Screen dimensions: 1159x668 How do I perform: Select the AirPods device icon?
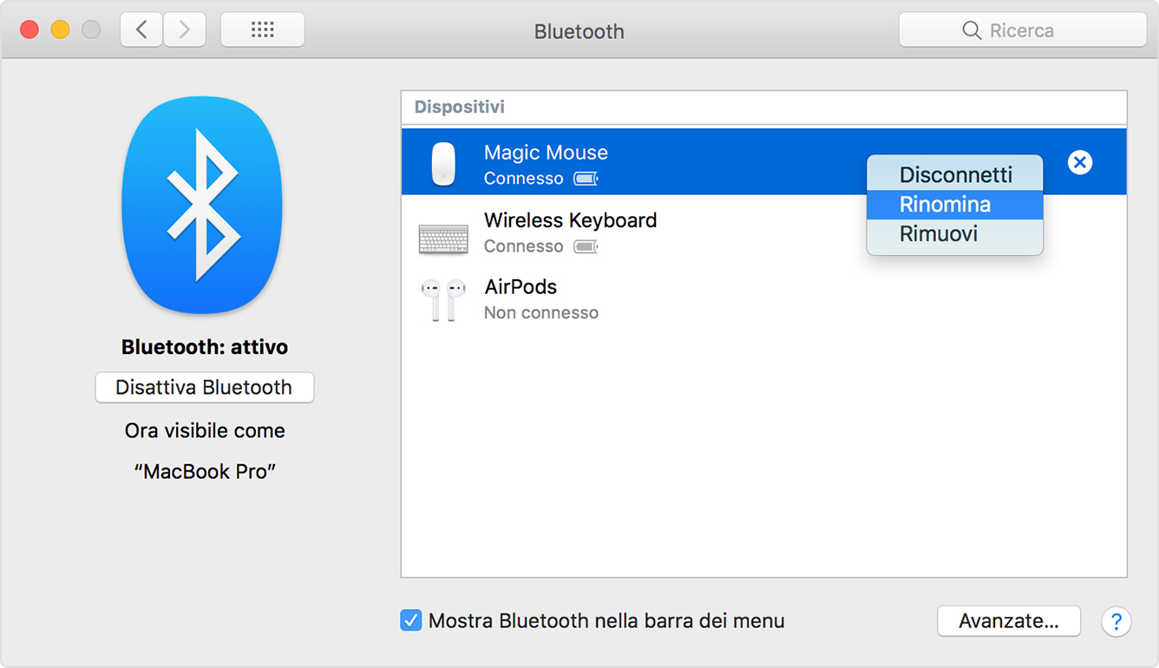[443, 298]
